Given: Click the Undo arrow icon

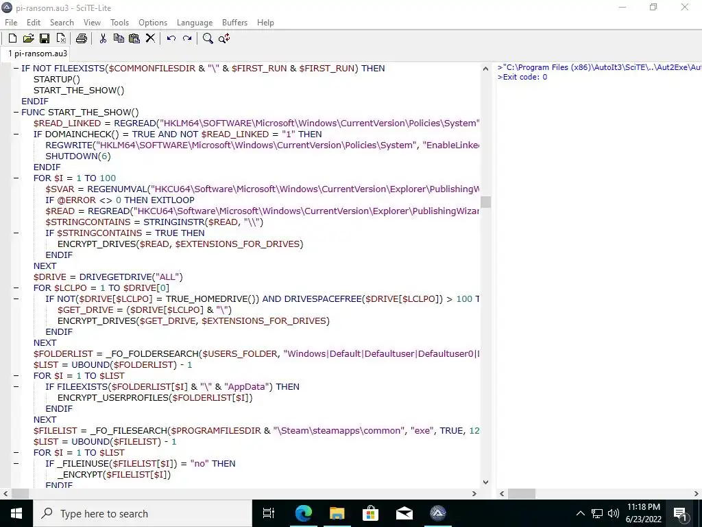Looking at the screenshot, I should (x=171, y=38).
